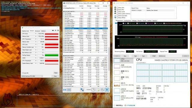Click Stop button in AIDA64
This screenshot has height=108, width=192.
pos(125,56)
